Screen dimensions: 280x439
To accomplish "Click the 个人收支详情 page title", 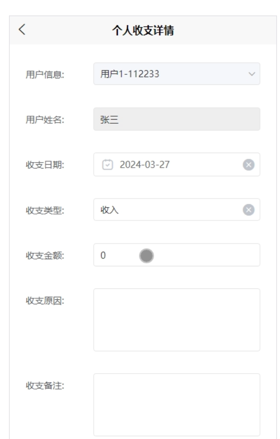I will click(143, 30).
